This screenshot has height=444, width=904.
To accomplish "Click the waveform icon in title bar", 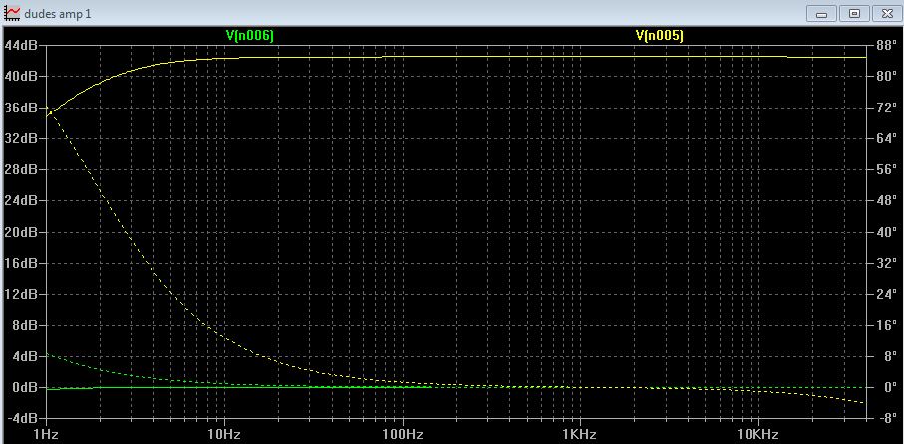I will (12, 13).
